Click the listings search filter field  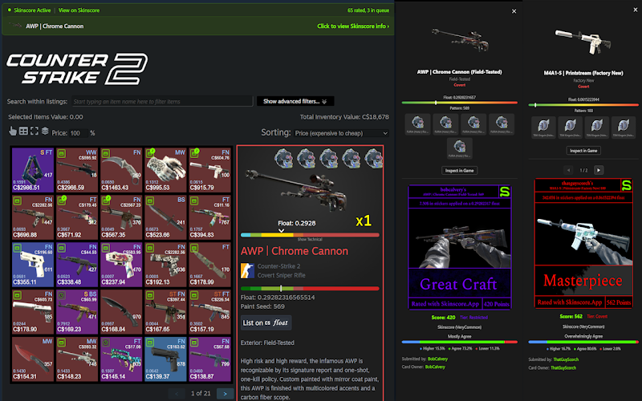coord(162,101)
